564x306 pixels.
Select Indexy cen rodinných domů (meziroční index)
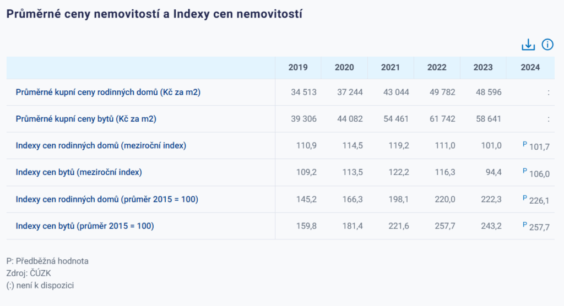(x=101, y=146)
